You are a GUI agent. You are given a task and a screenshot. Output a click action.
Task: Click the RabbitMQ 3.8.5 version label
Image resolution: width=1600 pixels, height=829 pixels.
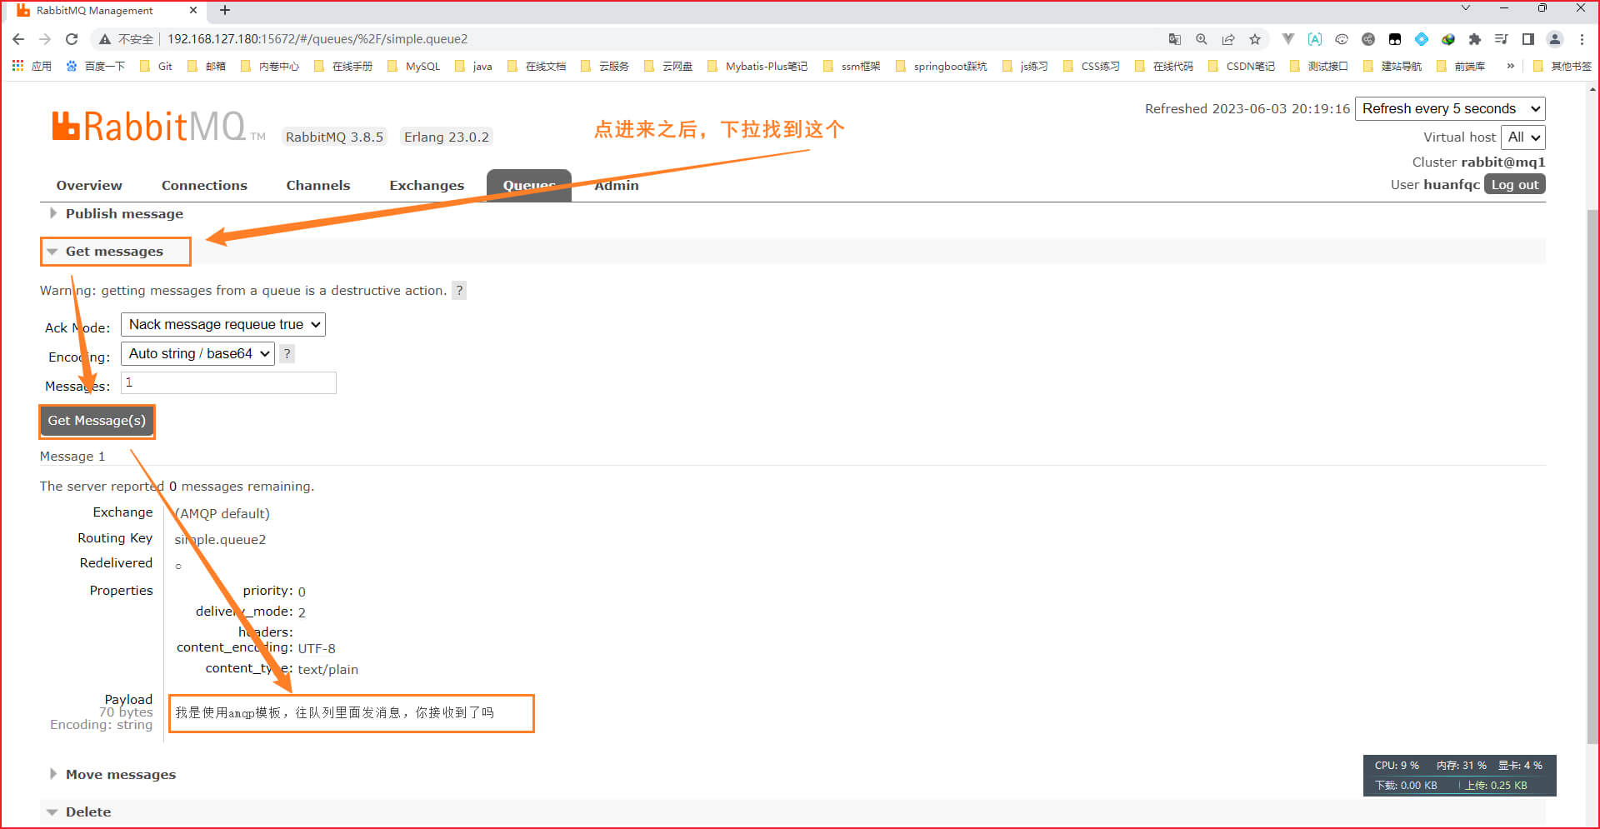[x=334, y=137]
